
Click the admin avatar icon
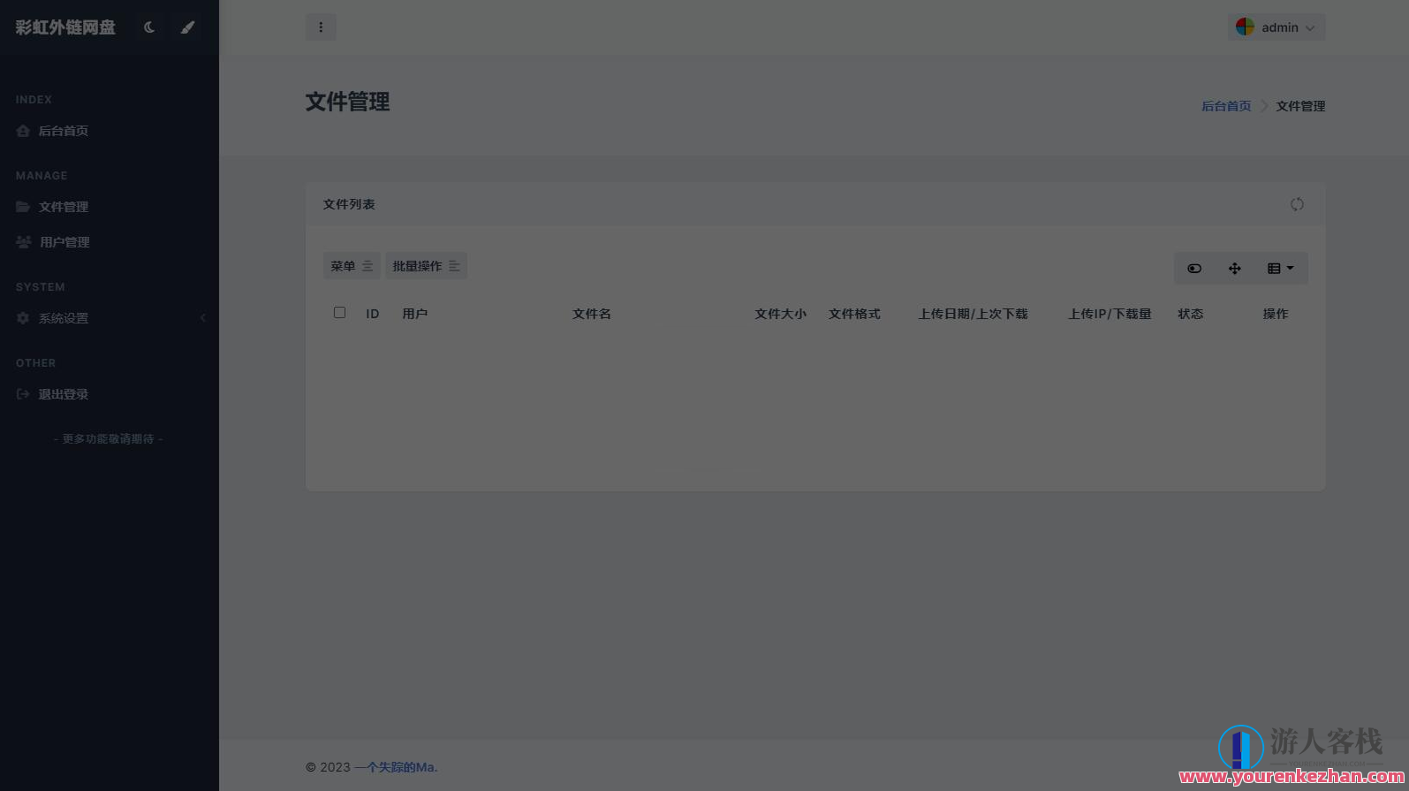click(x=1245, y=27)
